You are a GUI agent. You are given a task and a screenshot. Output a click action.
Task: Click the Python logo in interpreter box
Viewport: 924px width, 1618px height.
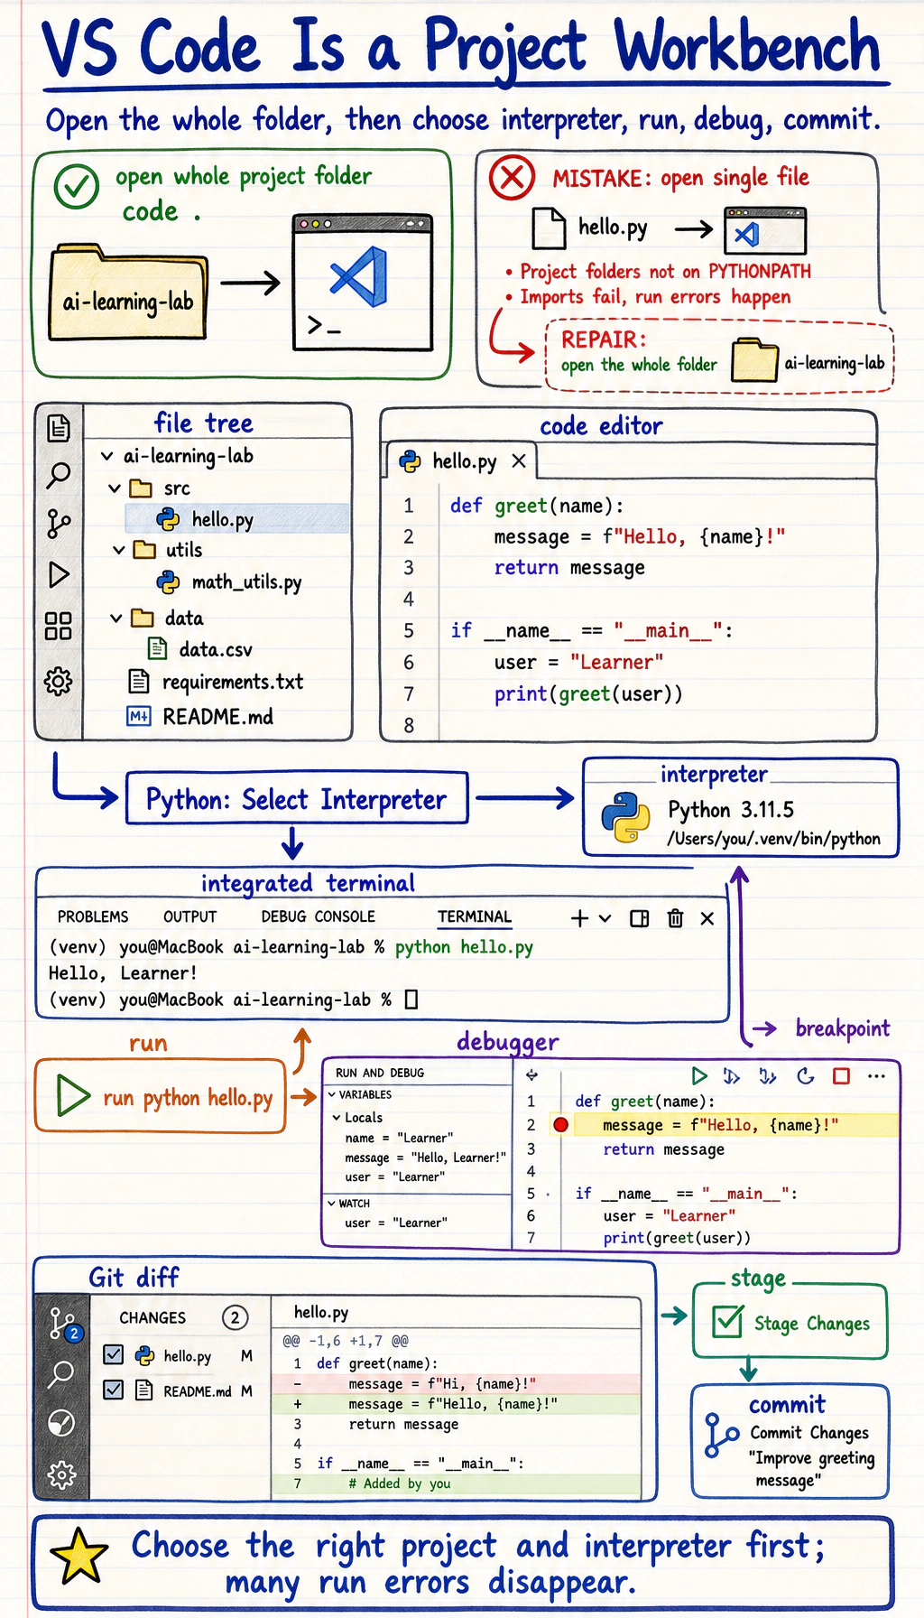[625, 817]
